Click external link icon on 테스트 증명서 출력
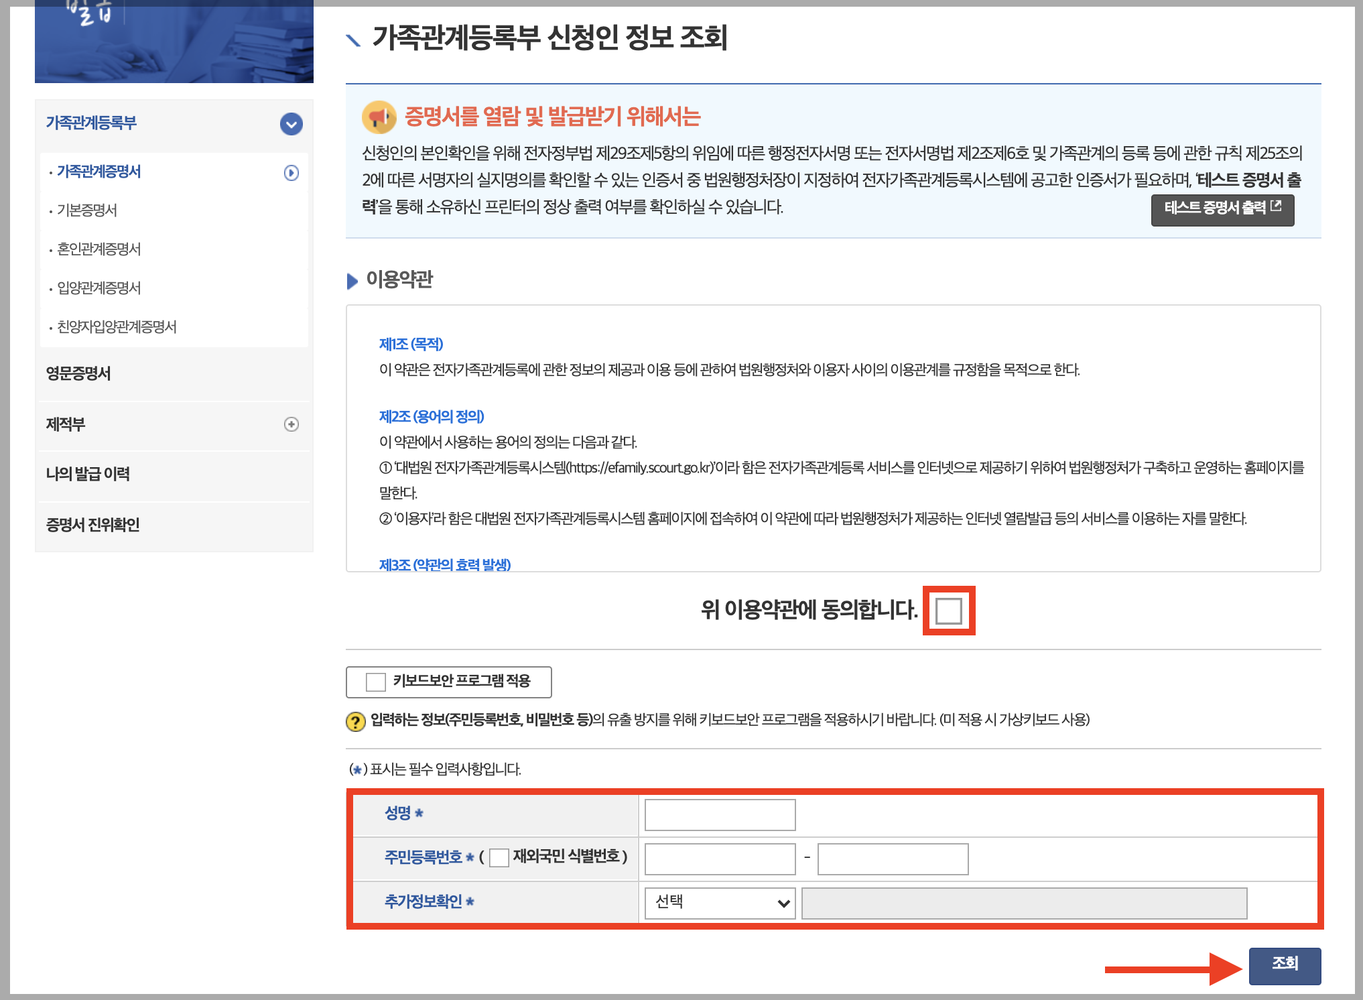The height and width of the screenshot is (1000, 1363). [1276, 206]
